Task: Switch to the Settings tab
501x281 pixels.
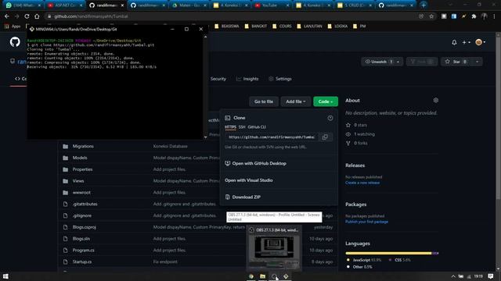Action: click(x=280, y=79)
